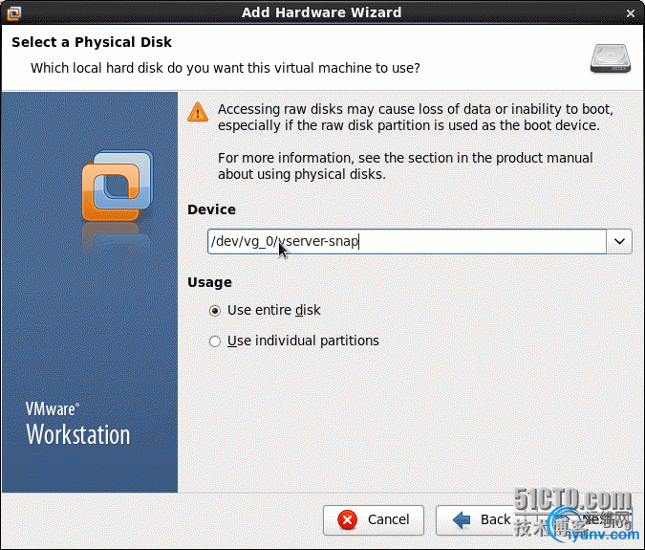Select Use individual partitions radio button
The width and height of the screenshot is (645, 550).
215,341
